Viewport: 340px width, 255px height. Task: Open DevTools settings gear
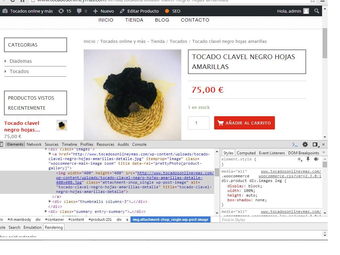pos(305,144)
